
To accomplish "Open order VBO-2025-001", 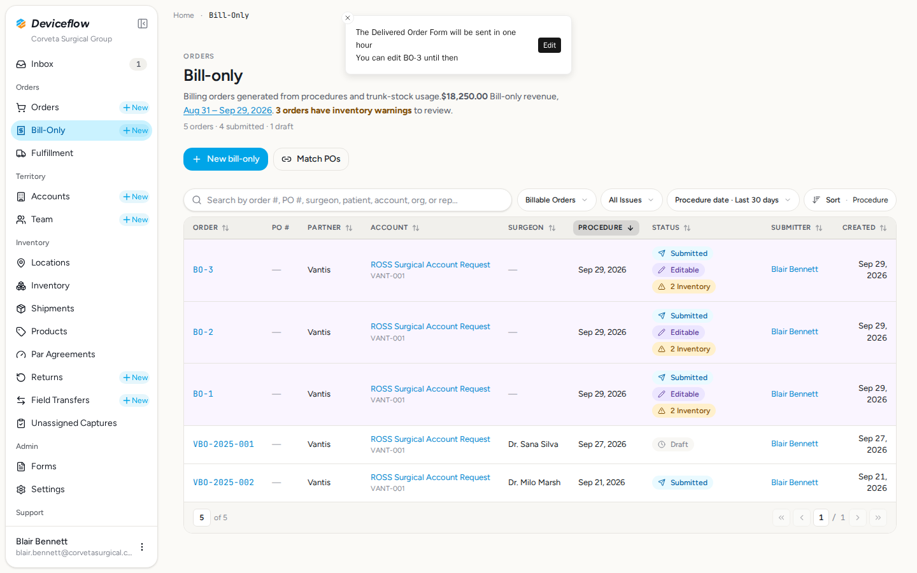I will pyautogui.click(x=224, y=444).
